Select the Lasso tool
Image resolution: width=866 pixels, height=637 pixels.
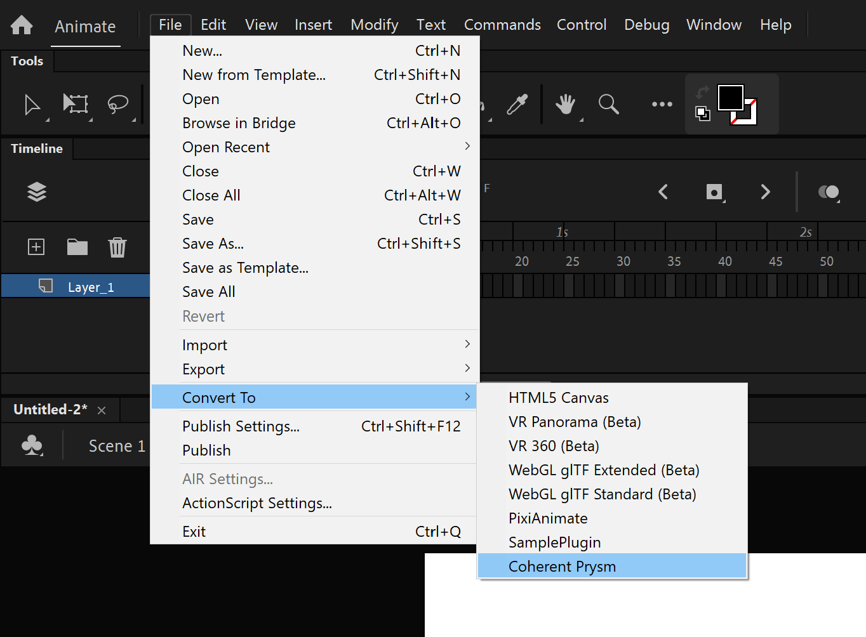[117, 104]
